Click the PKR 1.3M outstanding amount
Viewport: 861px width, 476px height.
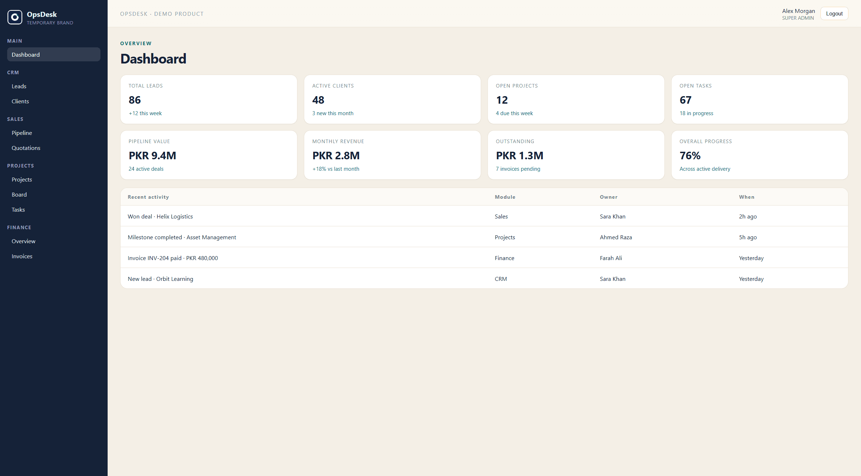pos(520,155)
